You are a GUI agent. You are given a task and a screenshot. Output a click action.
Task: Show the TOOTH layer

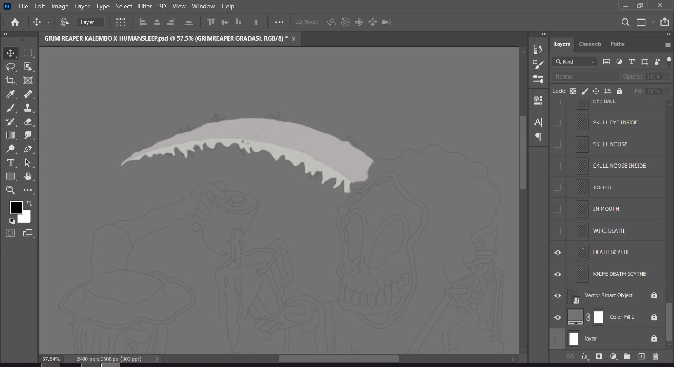(x=558, y=187)
